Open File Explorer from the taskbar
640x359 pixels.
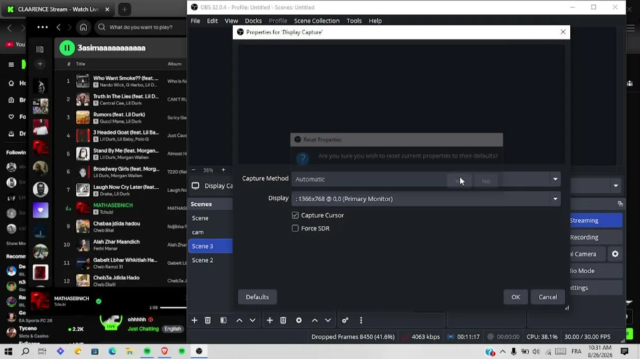(x=130, y=352)
